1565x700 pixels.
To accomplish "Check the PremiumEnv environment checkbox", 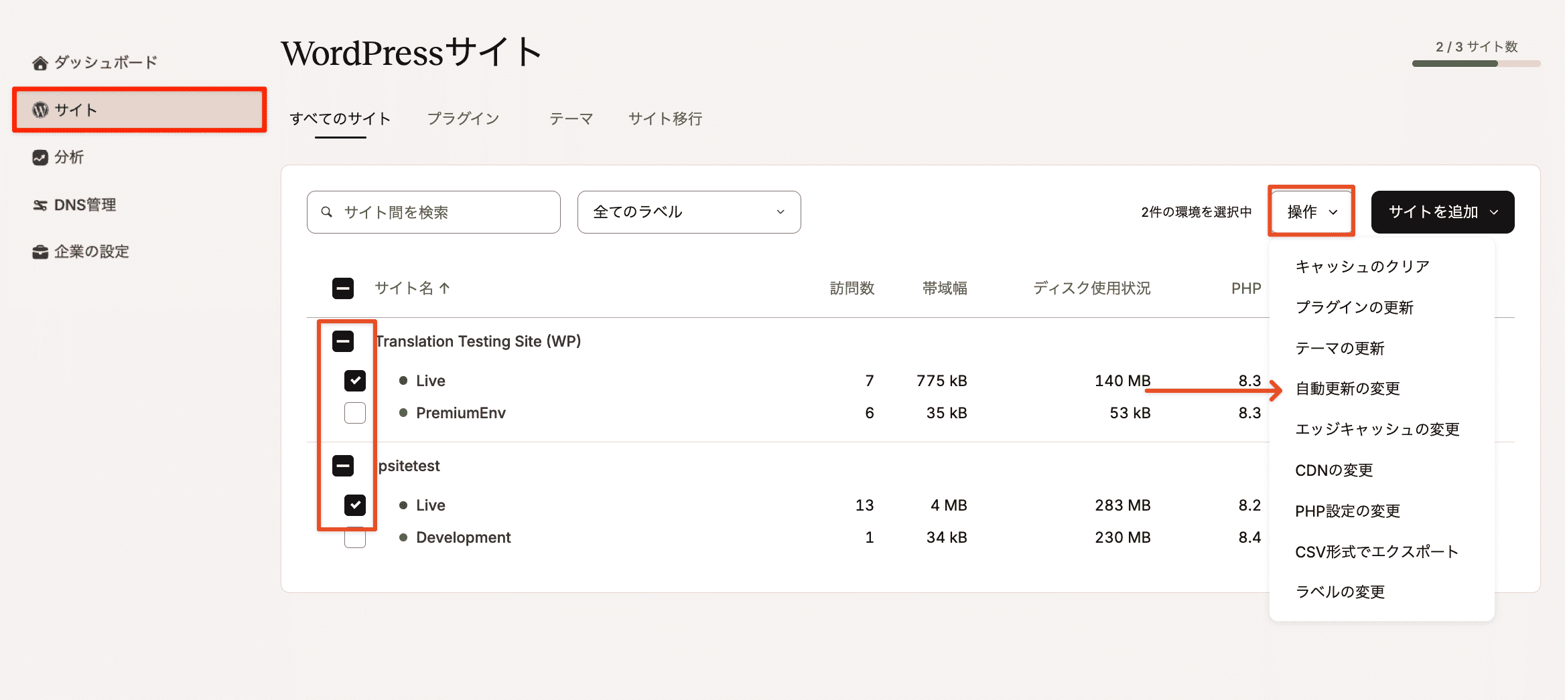I will pyautogui.click(x=355, y=413).
